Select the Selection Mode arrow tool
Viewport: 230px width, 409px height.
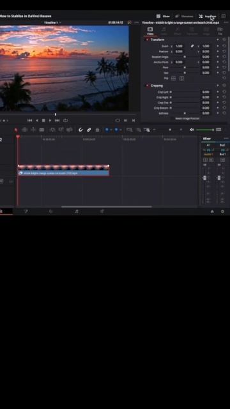(16, 130)
